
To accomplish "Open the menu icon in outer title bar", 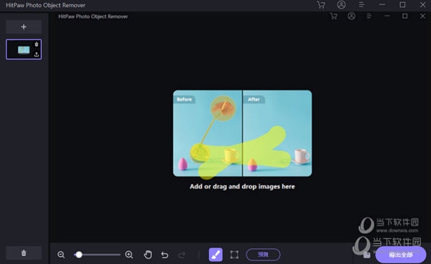I will [361, 5].
